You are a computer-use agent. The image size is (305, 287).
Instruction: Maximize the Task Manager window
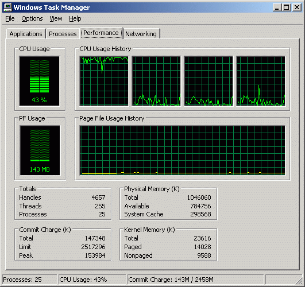286,7
